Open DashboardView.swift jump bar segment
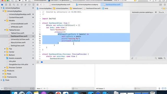167x94 pixels. coord(92,8)
